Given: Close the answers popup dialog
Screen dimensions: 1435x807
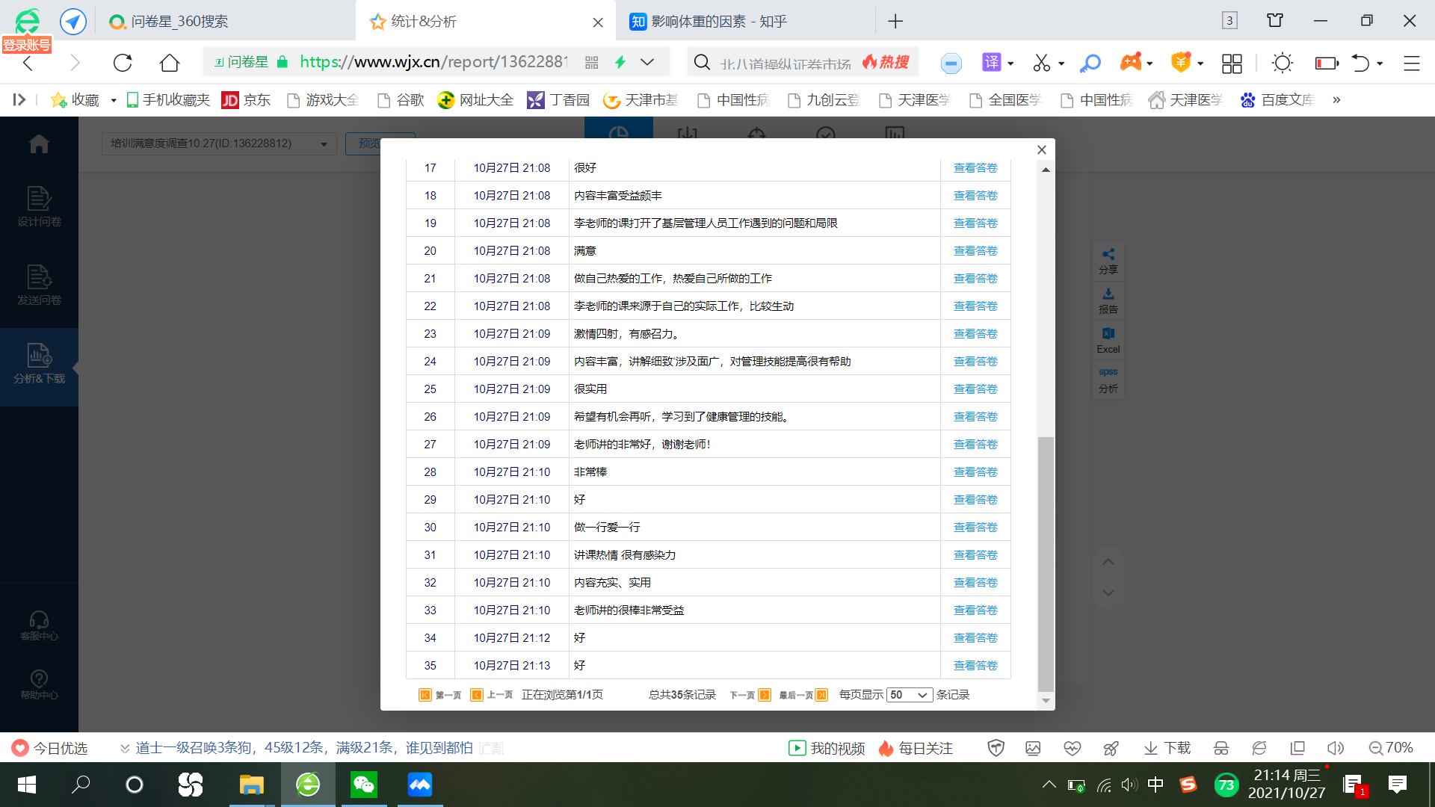Looking at the screenshot, I should tap(1042, 150).
